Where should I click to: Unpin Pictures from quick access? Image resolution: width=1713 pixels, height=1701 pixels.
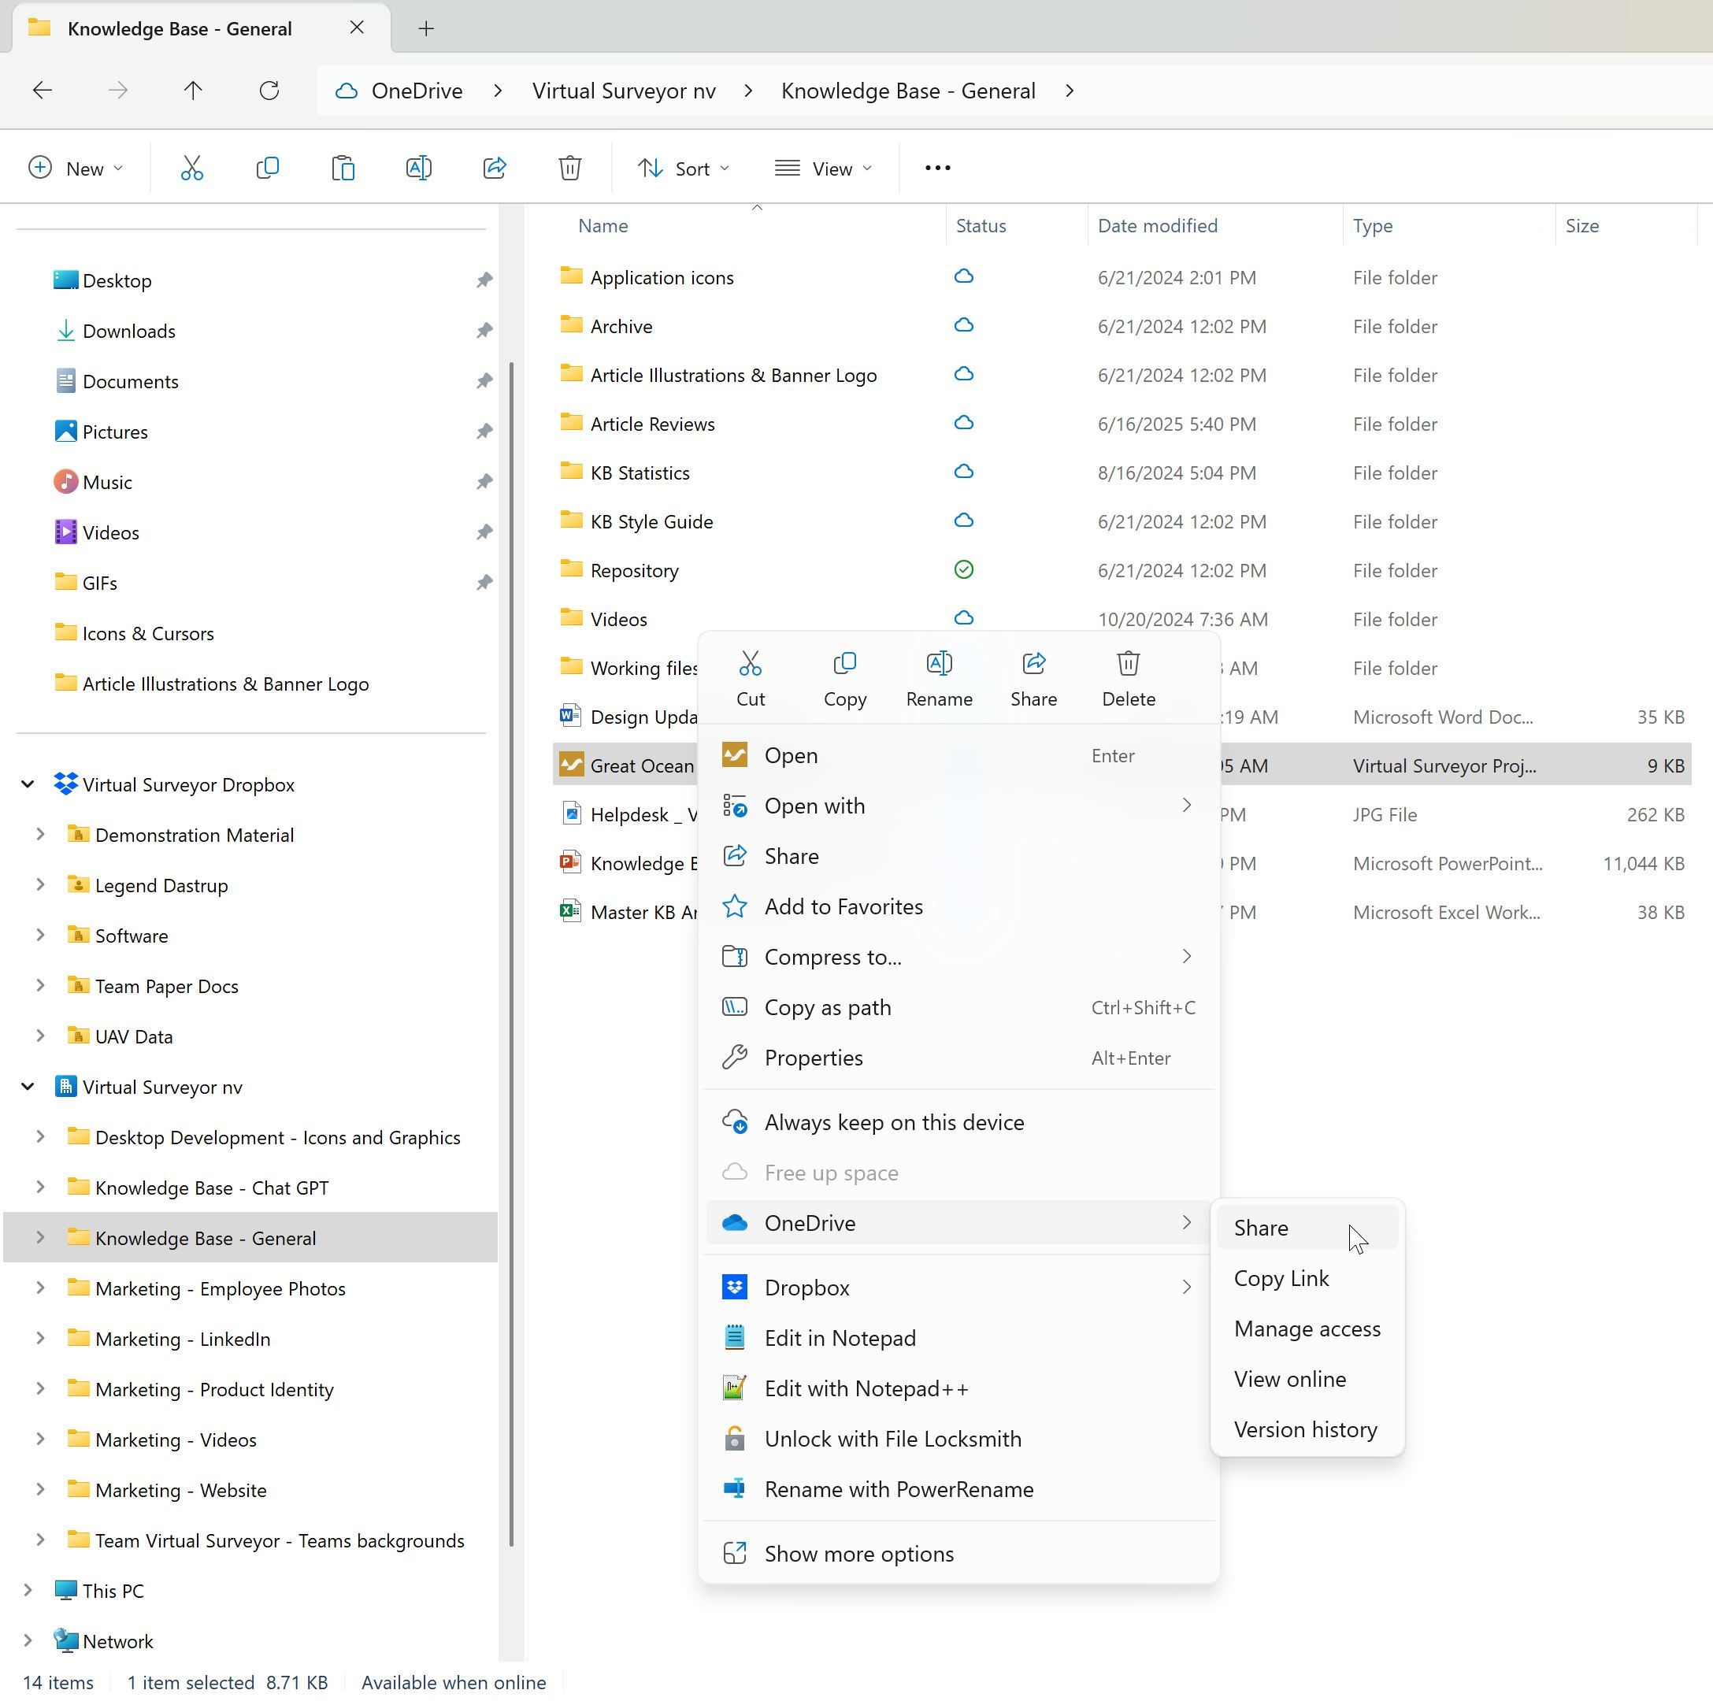tap(484, 432)
